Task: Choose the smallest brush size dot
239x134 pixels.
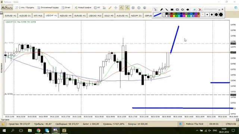Action: coord(202,15)
